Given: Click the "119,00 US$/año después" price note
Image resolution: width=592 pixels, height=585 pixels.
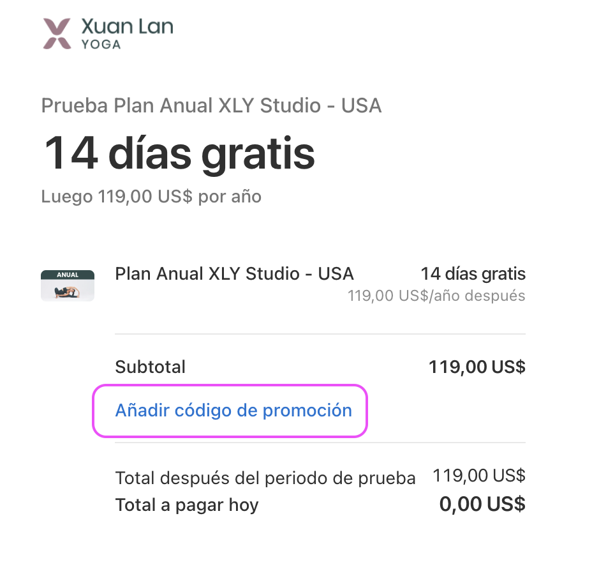Looking at the screenshot, I should coord(436,296).
